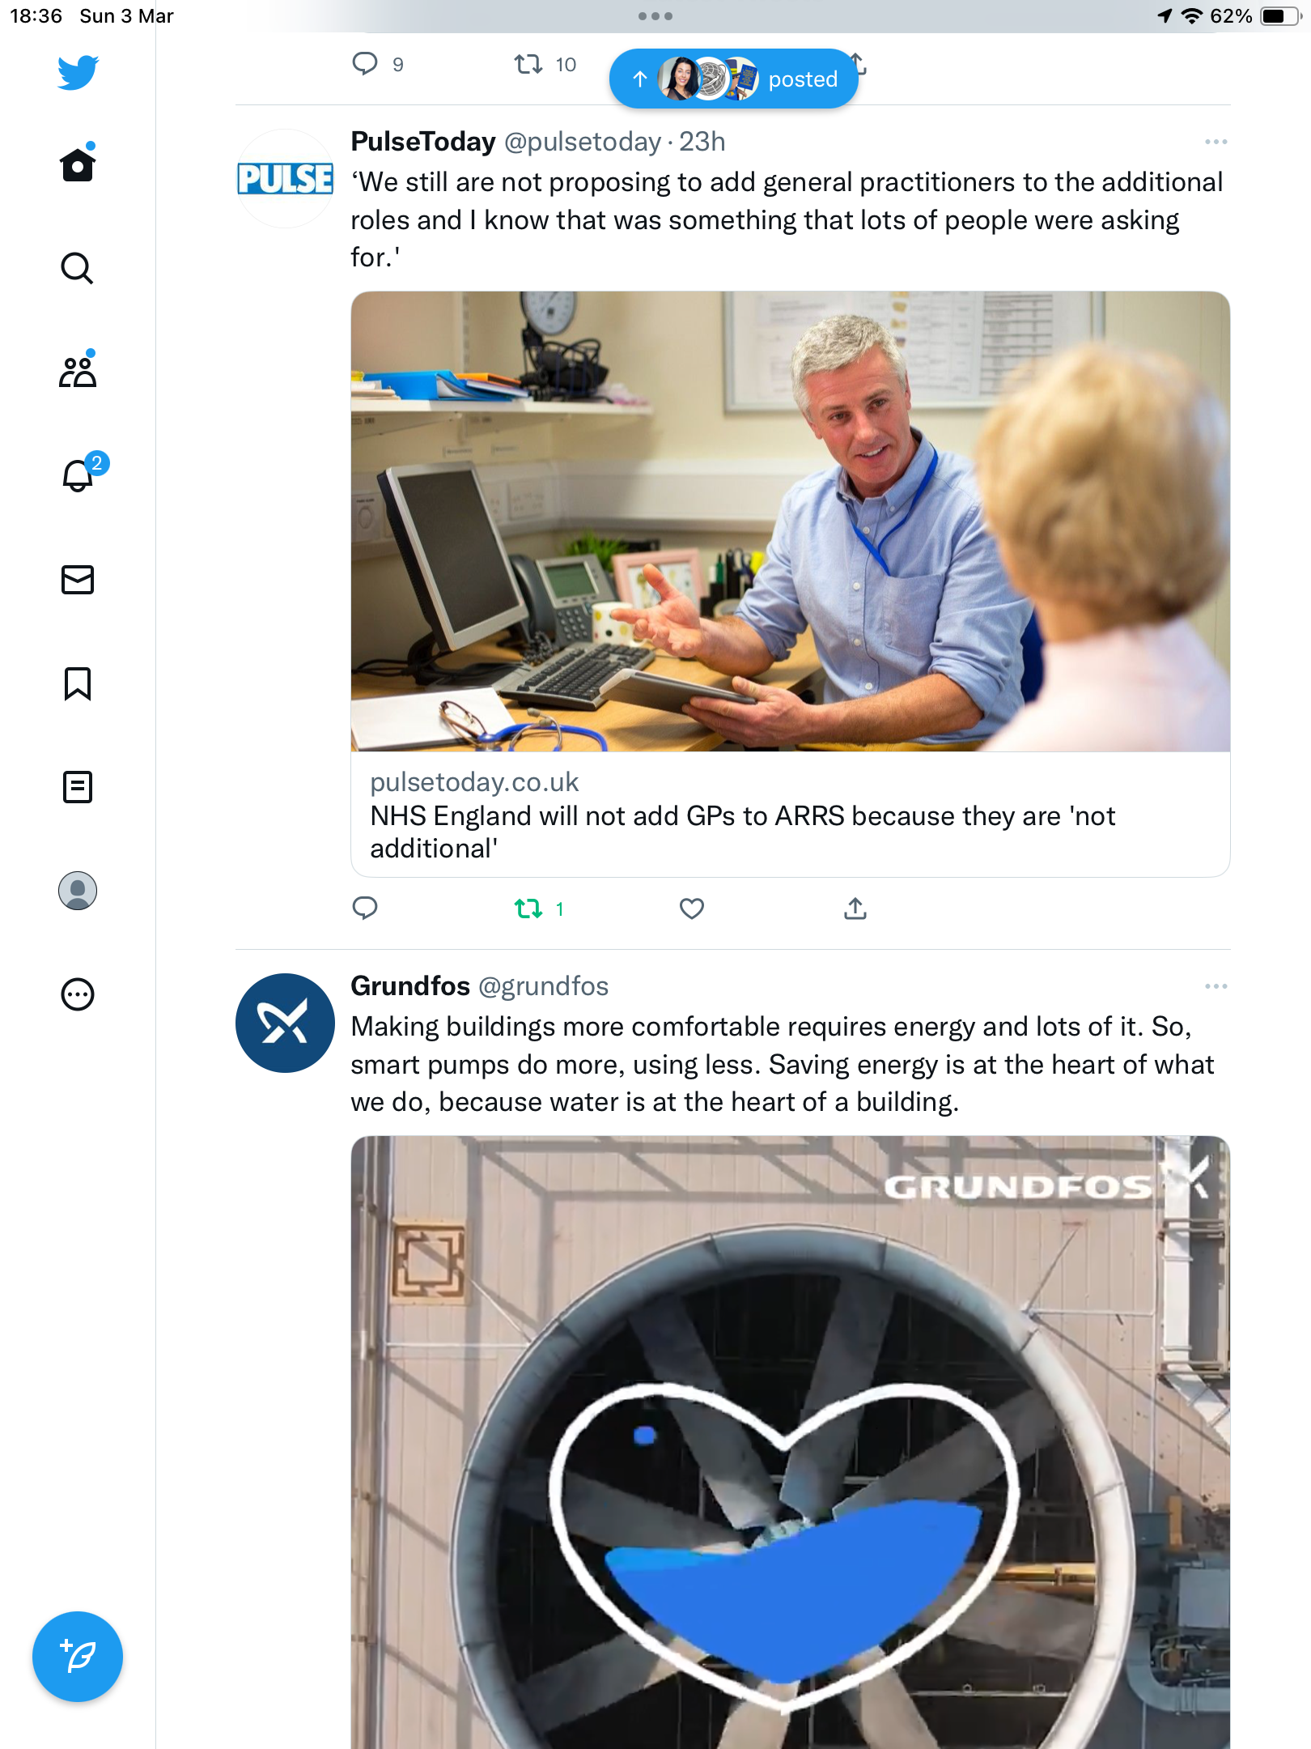The image size is (1311, 1749).
Task: Open the PulseToday tweet's more options menu
Action: click(1216, 142)
